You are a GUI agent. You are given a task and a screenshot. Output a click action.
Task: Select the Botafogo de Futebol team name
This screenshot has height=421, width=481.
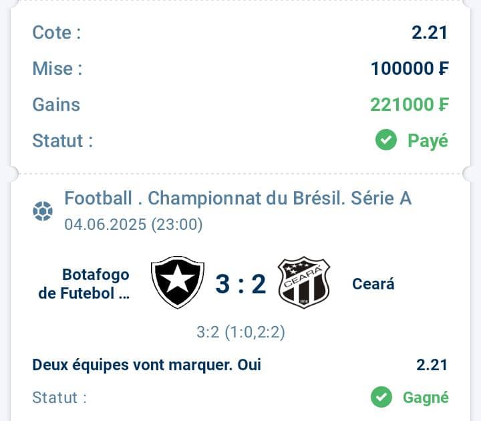(84, 283)
